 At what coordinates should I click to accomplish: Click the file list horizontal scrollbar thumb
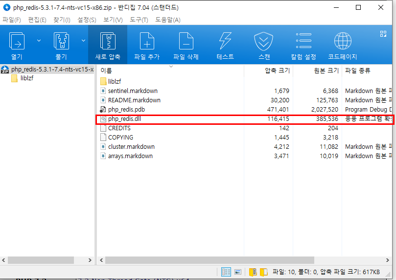[x=210, y=260]
